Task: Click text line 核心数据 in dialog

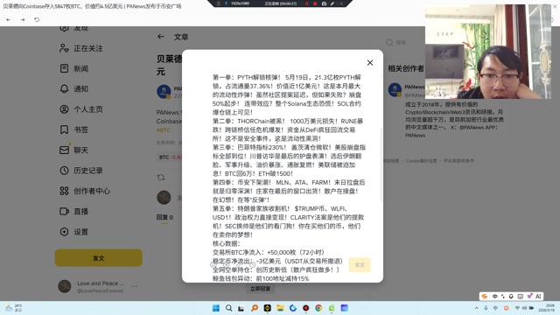Action: pos(227,243)
